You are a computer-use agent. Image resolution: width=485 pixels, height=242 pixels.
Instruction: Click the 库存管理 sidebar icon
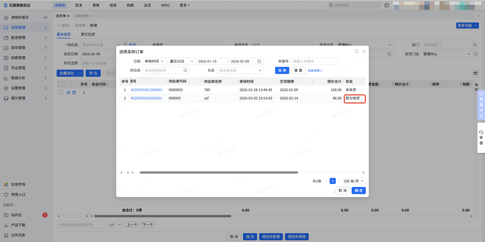6,48
